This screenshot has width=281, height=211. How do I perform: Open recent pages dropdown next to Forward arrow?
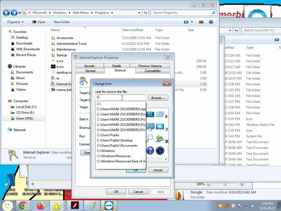[x=19, y=13]
